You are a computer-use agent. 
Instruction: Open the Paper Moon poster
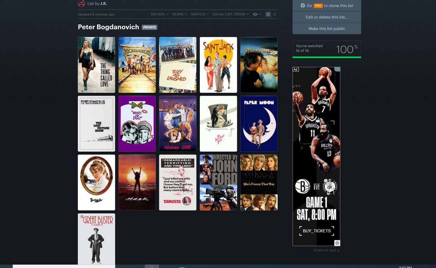tap(259, 124)
